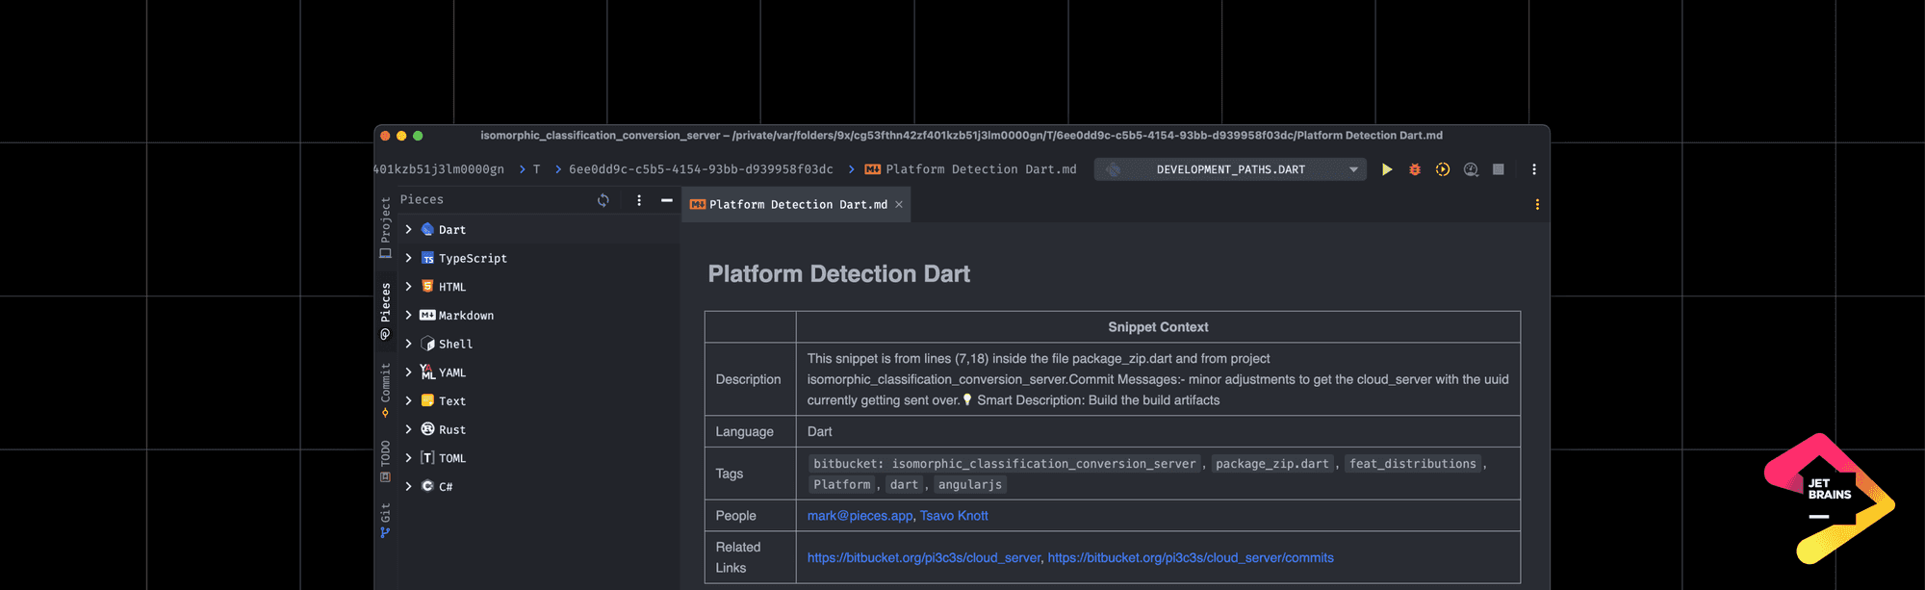Screen dimensions: 1925x590
Task: Click the YAML icon
Action: (x=427, y=372)
